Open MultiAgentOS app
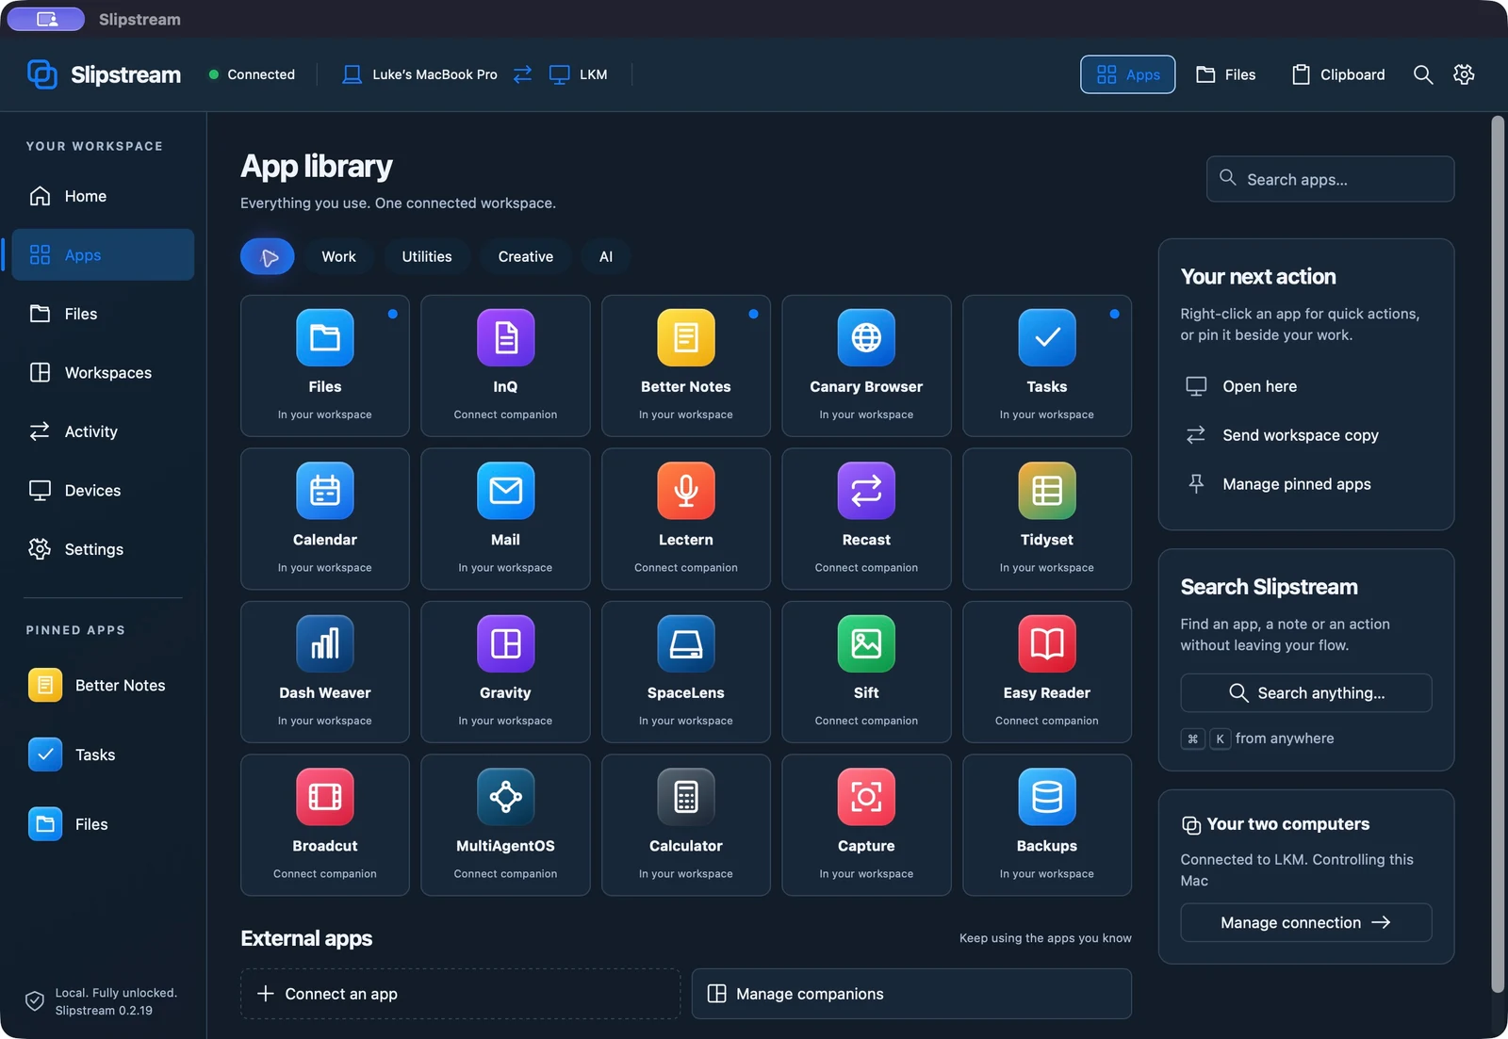 coord(505,825)
